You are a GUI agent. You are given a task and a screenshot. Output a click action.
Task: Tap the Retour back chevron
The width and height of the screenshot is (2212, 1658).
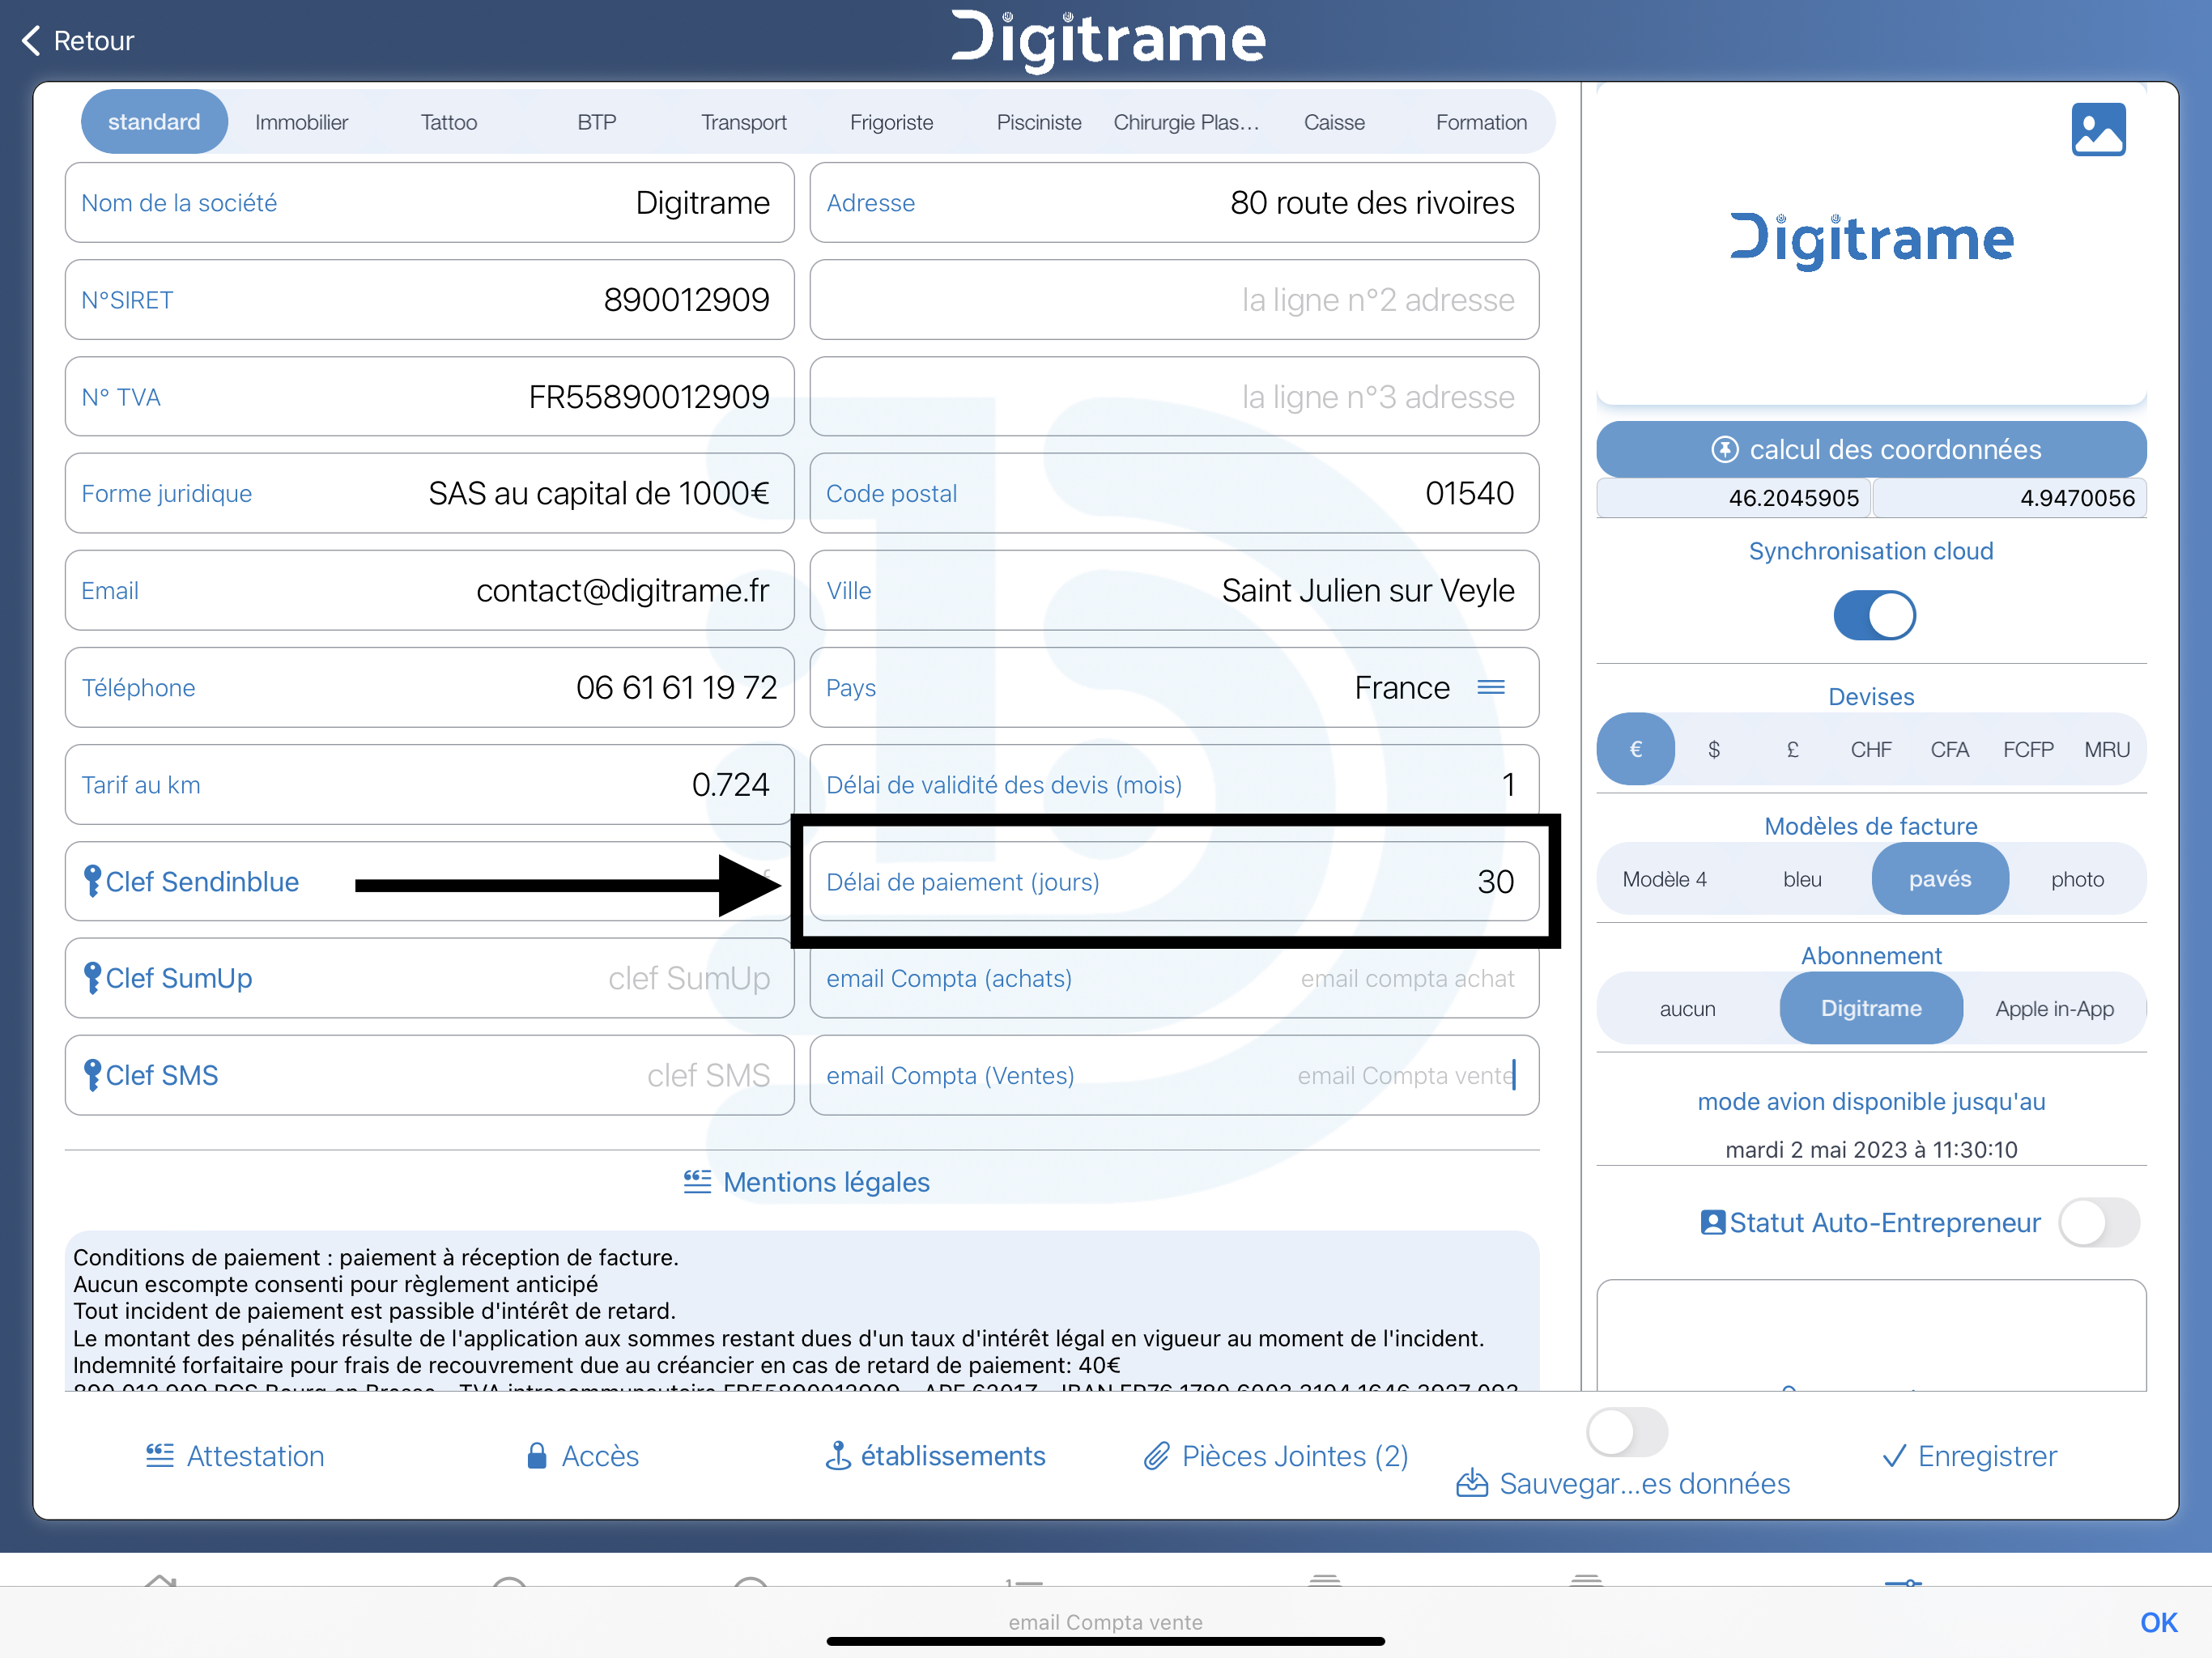[32, 41]
